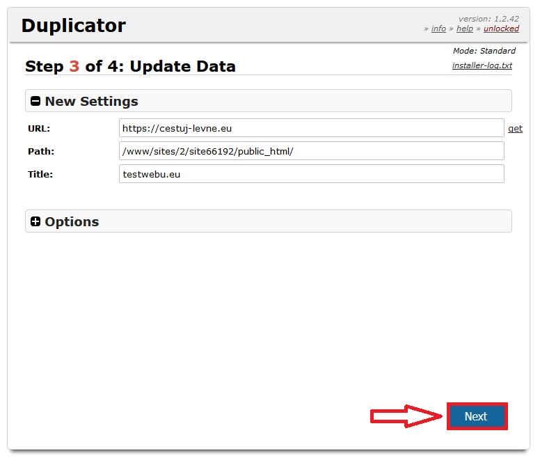This screenshot has height=465, width=540.
Task: Focus the Title field containing testwebu.eu
Action: coord(311,174)
